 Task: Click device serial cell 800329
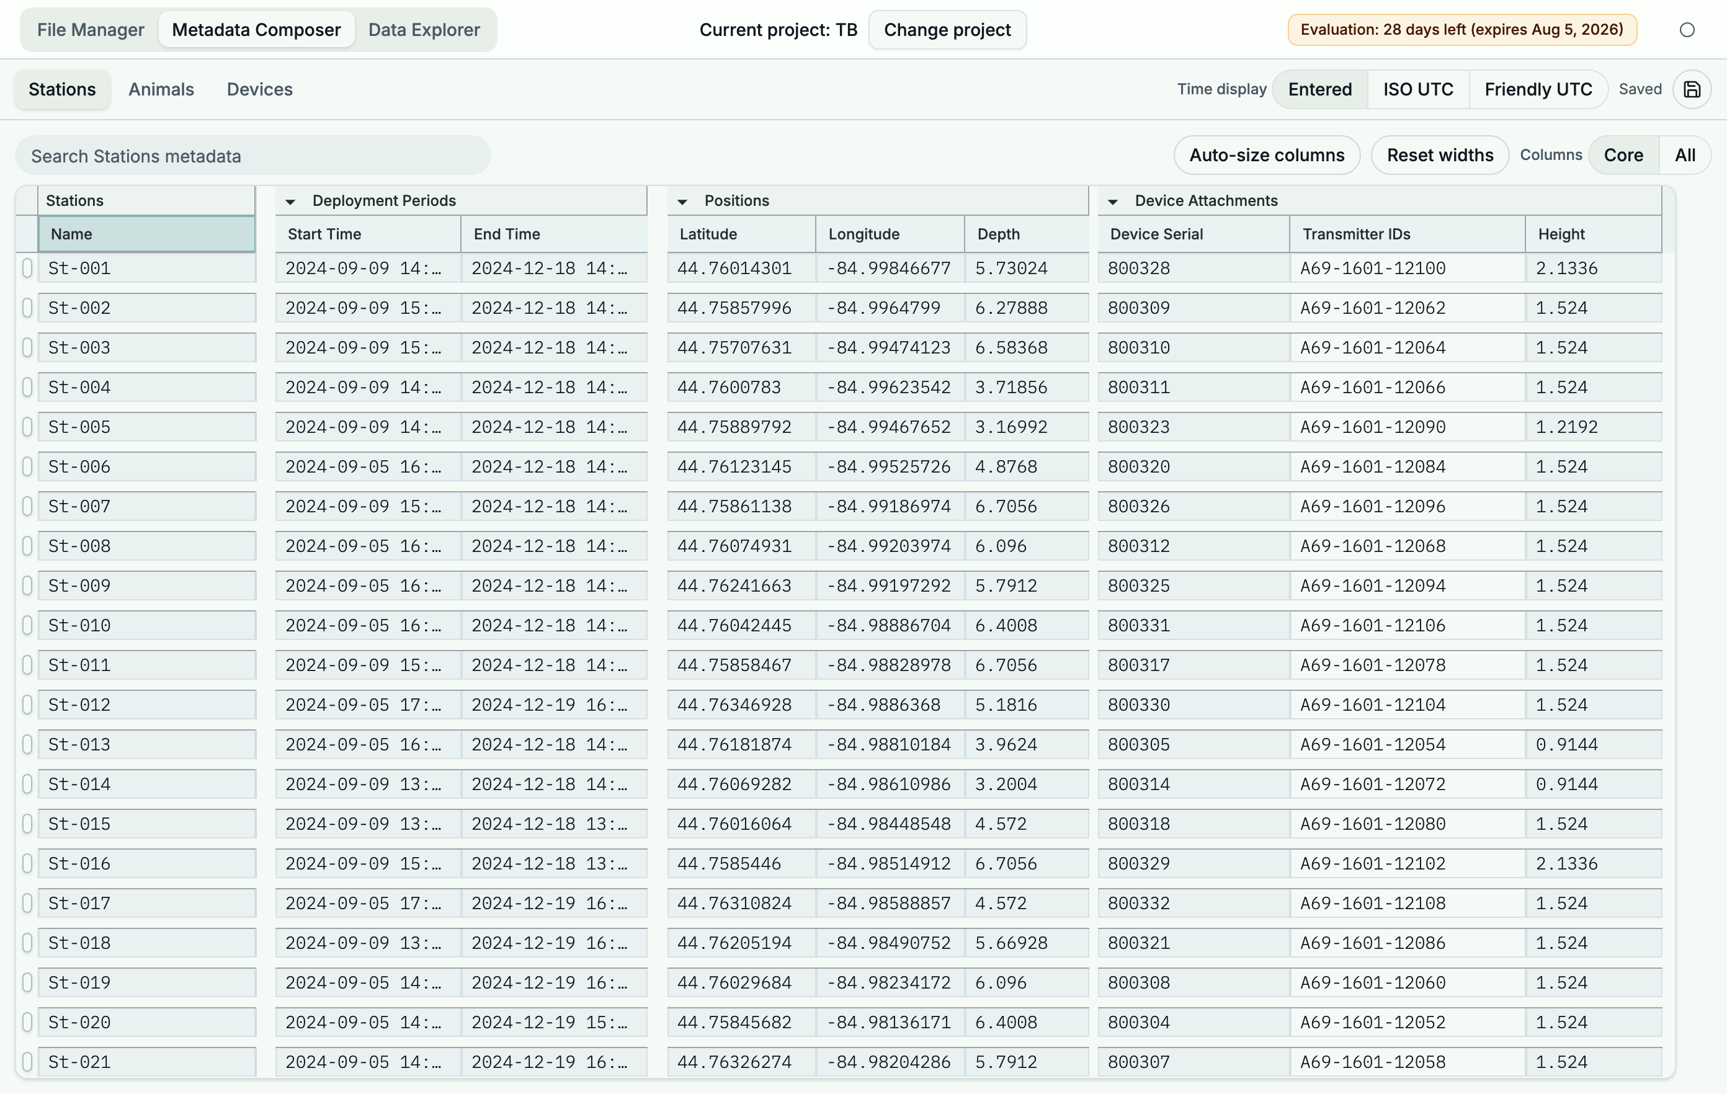[x=1194, y=863]
